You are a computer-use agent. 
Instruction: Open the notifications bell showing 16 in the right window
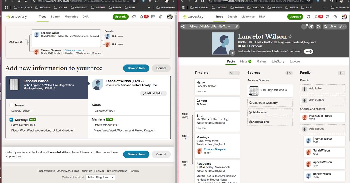pyautogui.click(x=316, y=17)
